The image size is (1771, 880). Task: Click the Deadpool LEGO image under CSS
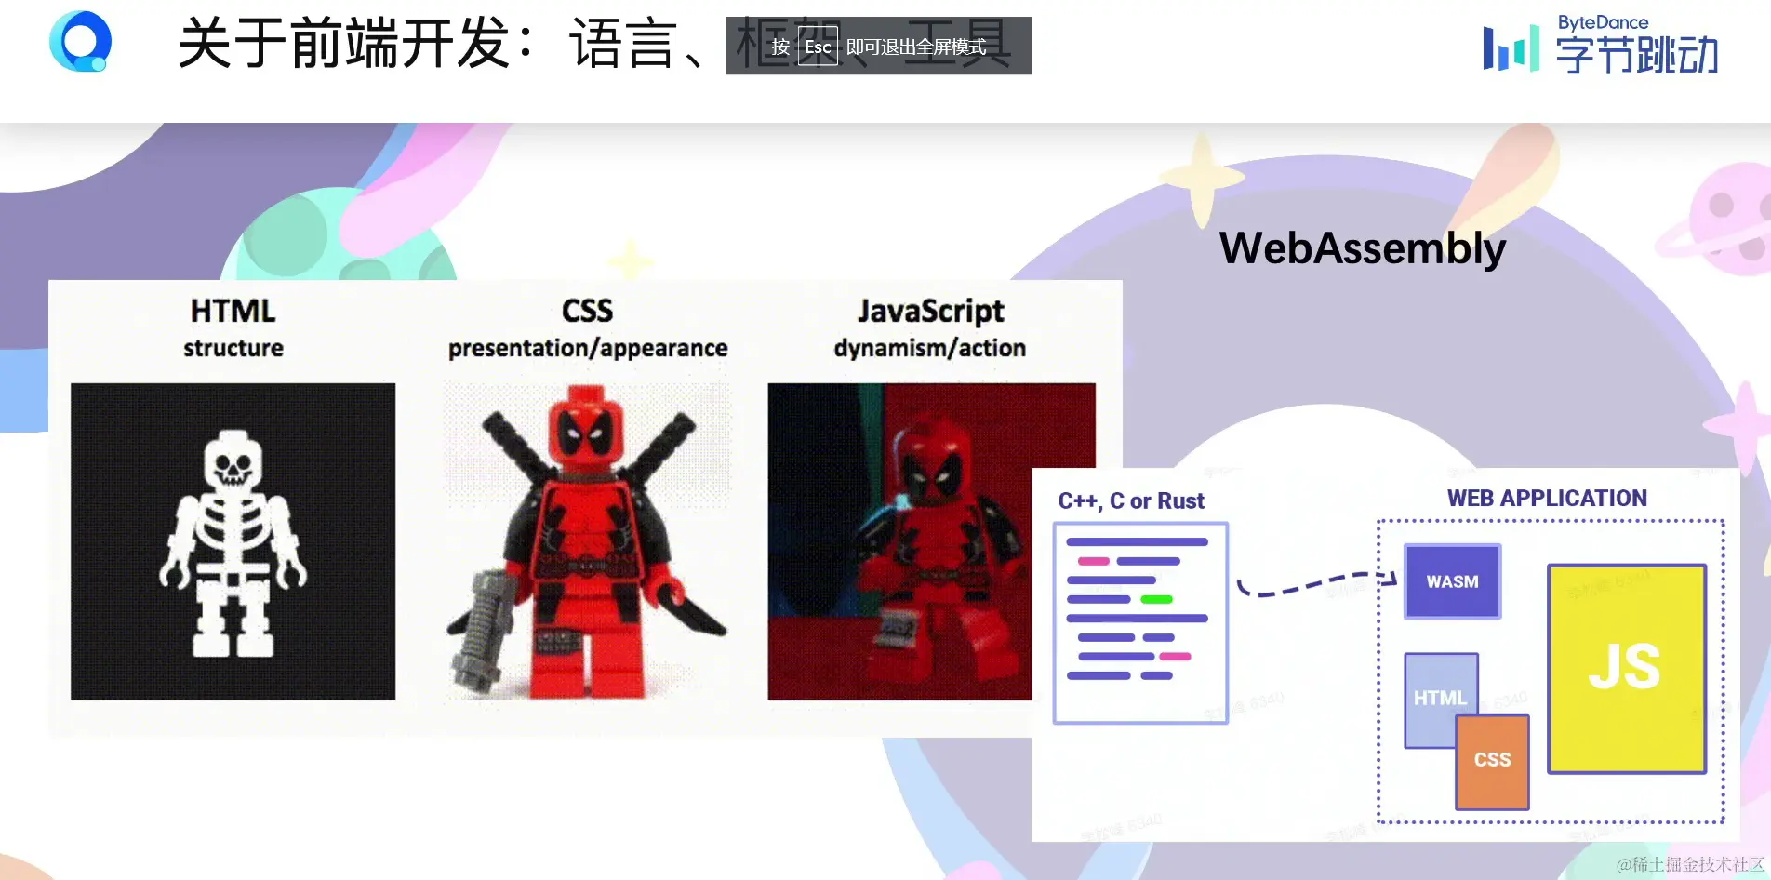click(x=587, y=541)
